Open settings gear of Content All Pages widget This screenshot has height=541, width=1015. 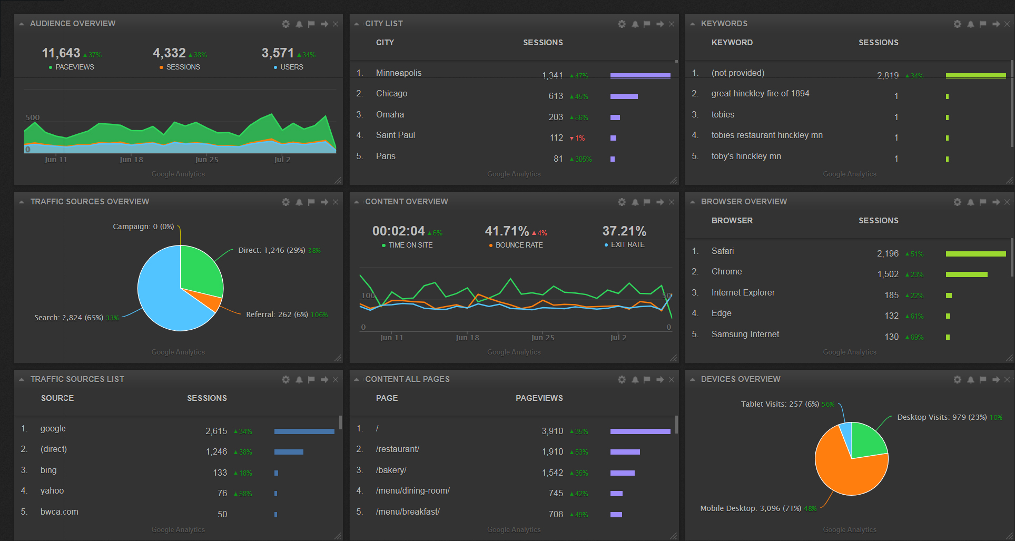pos(622,380)
